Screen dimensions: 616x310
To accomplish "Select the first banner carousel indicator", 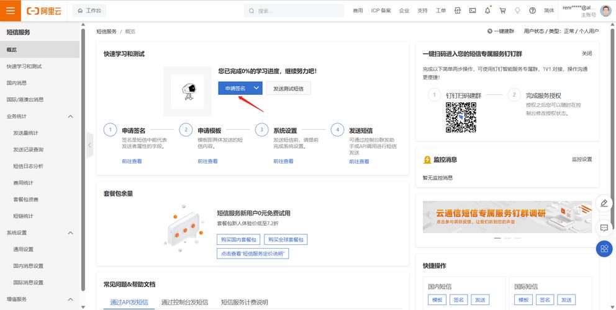I will [x=497, y=238].
